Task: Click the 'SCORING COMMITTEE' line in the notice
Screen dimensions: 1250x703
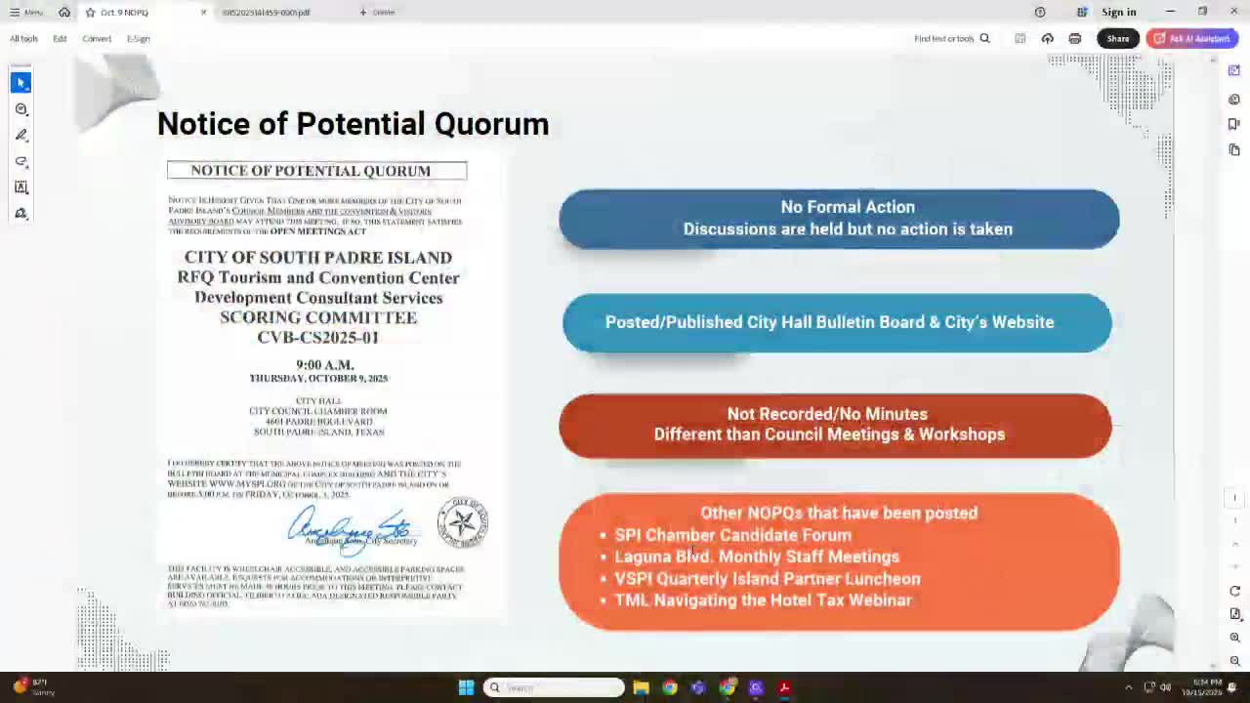Action: pos(318,317)
